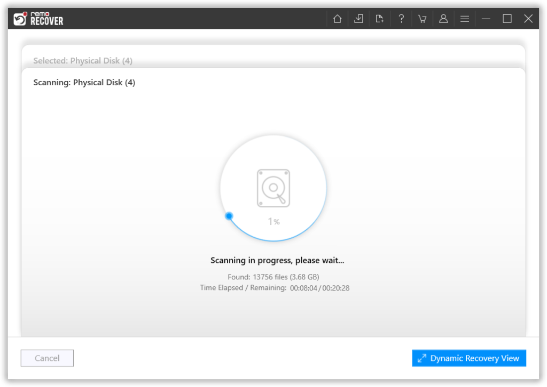
Task: Switch to Dynamic Recovery View
Action: click(468, 358)
